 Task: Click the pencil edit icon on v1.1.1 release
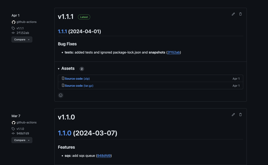point(233,14)
